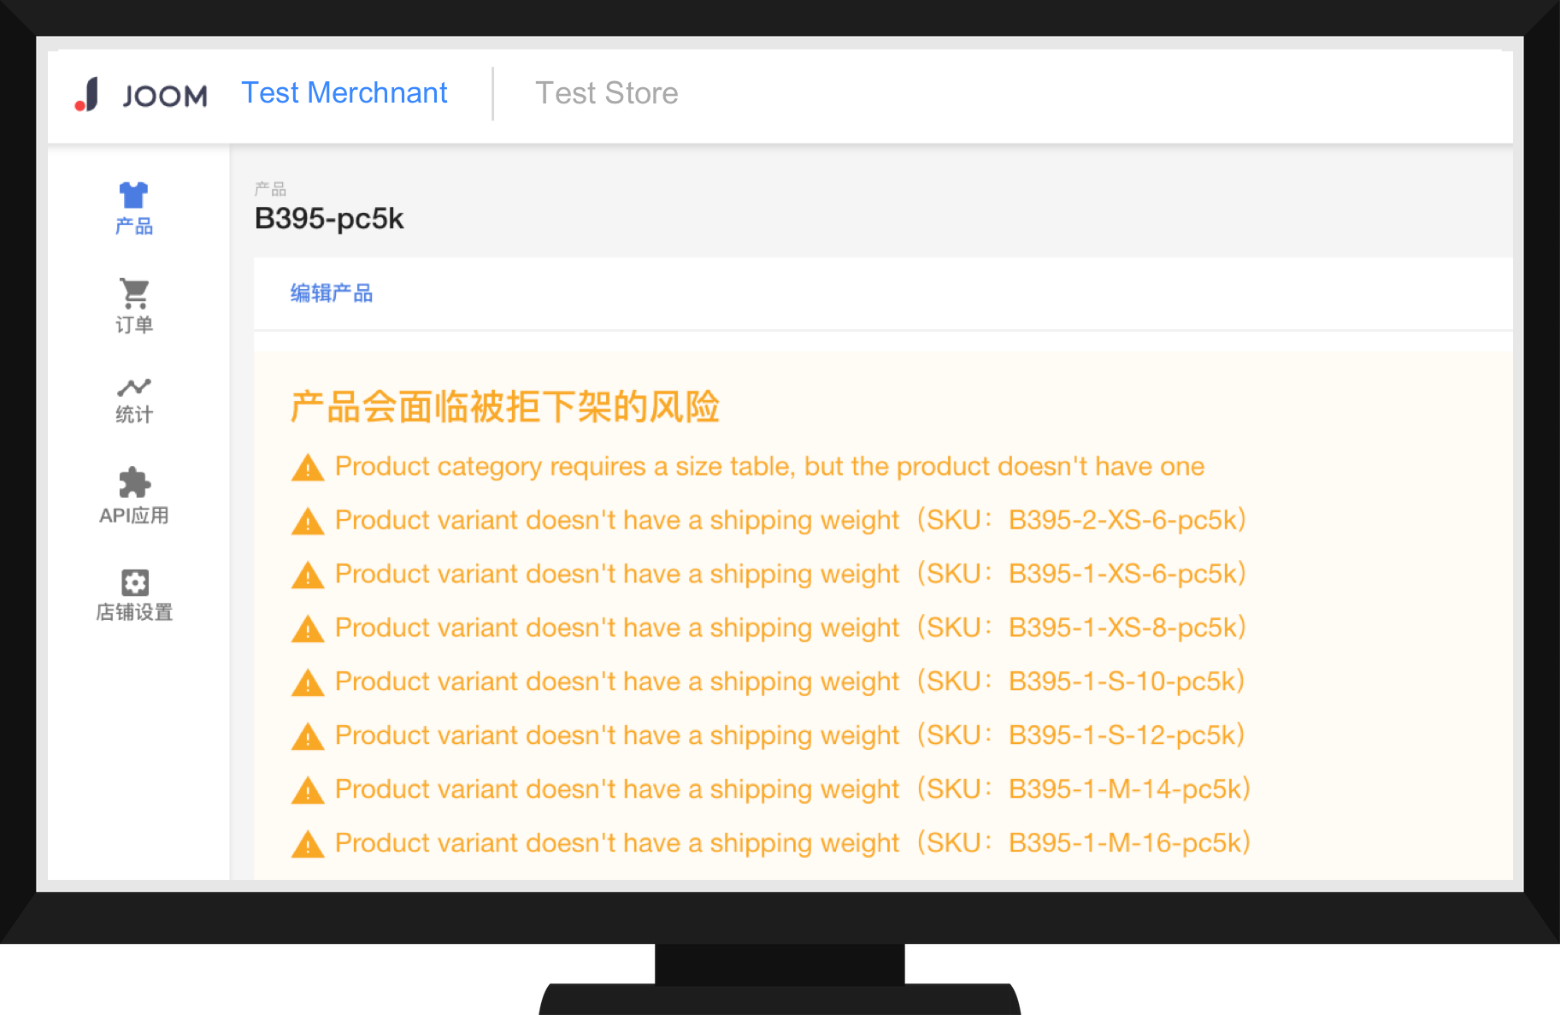Open the 编辑产品 edit product link

tap(333, 293)
